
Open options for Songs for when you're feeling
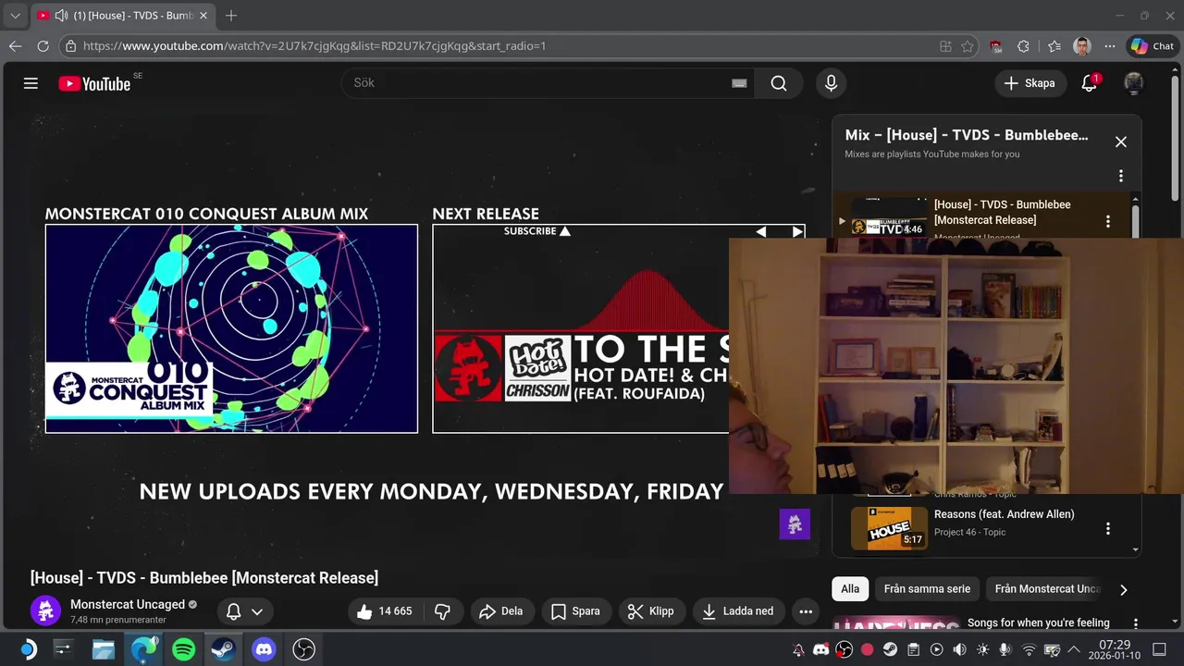(x=1136, y=623)
